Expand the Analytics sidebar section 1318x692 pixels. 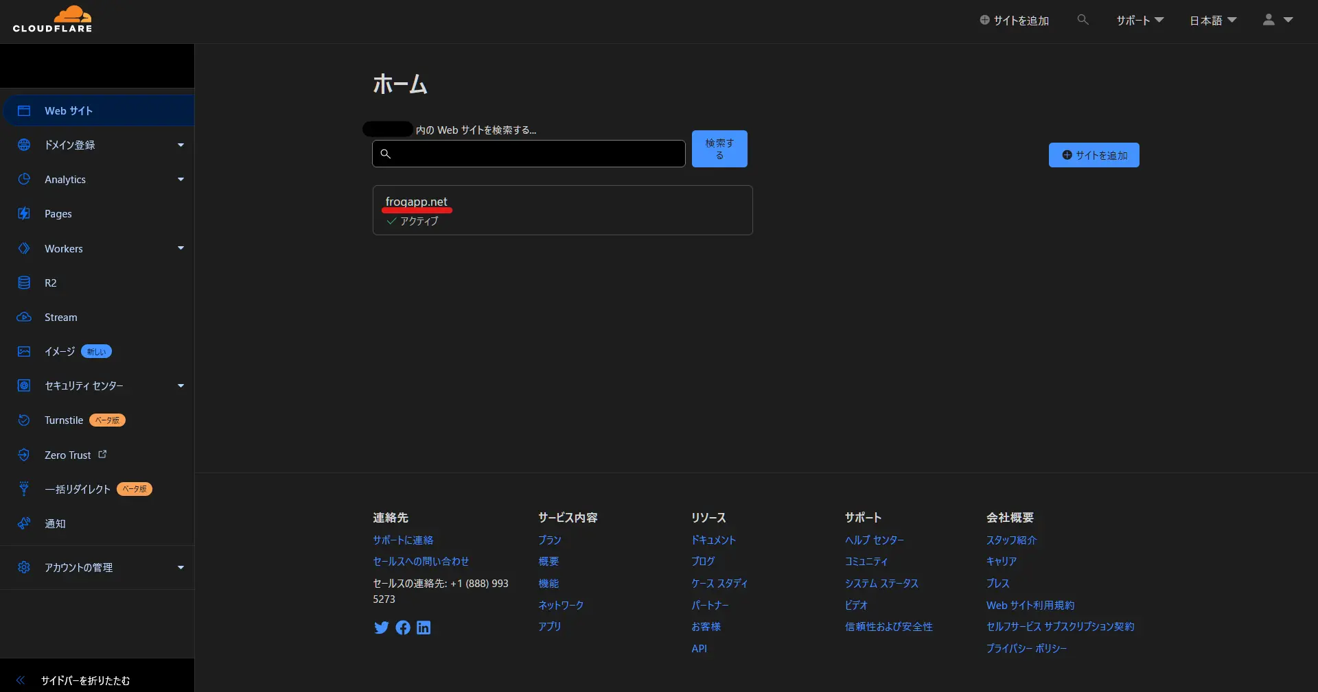pyautogui.click(x=181, y=179)
